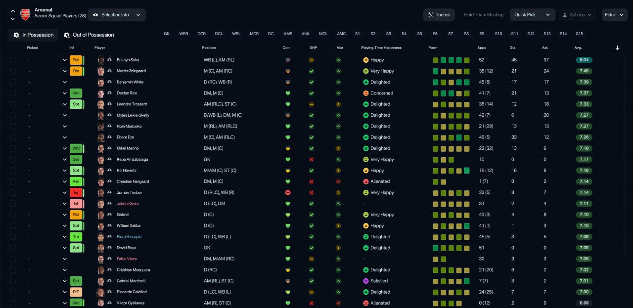This screenshot has height=308, width=633.
Task: Click Bukayo Saka's form squares
Action: pos(451,60)
